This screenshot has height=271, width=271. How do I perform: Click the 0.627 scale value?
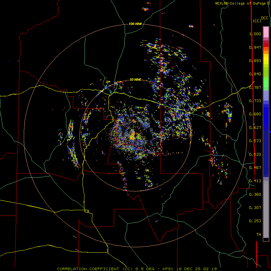(x=255, y=128)
